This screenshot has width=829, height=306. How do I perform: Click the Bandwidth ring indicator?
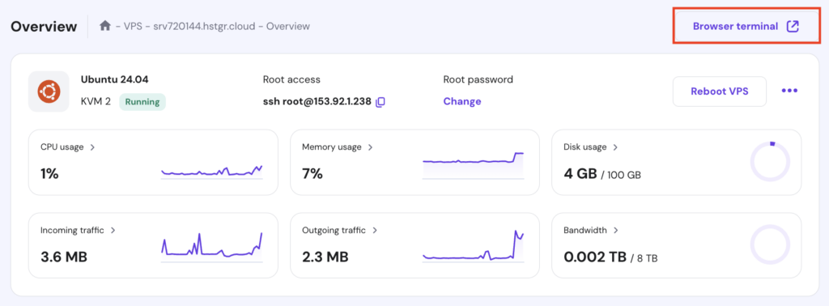pyautogui.click(x=771, y=244)
